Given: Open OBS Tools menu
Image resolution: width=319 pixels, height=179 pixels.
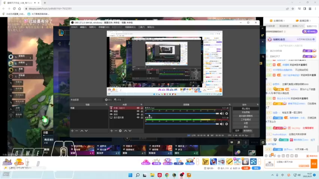Looking at the screenshot, I should click(142, 27).
